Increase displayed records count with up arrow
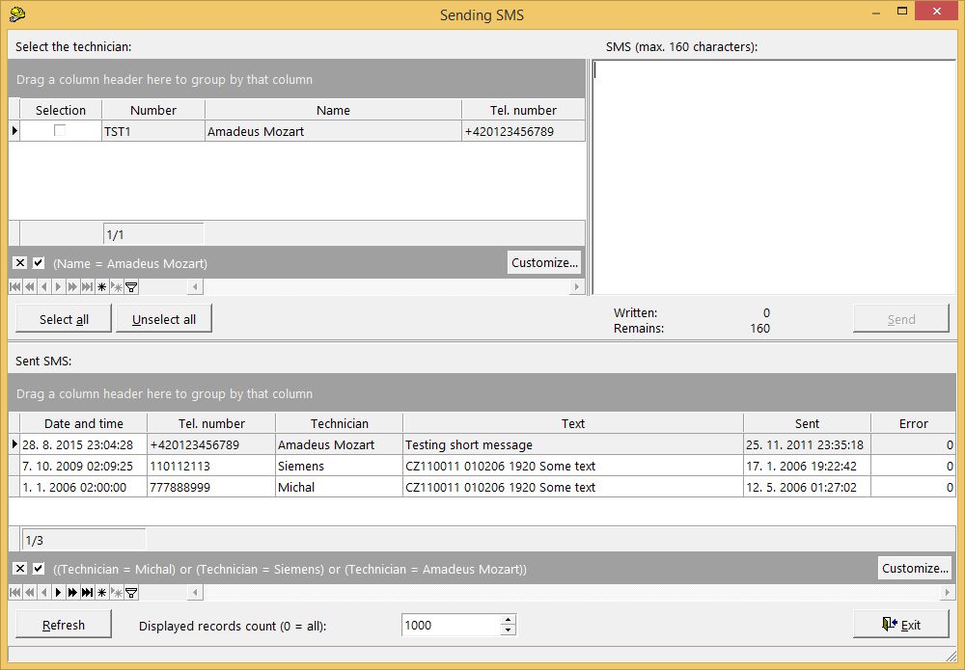 [509, 620]
